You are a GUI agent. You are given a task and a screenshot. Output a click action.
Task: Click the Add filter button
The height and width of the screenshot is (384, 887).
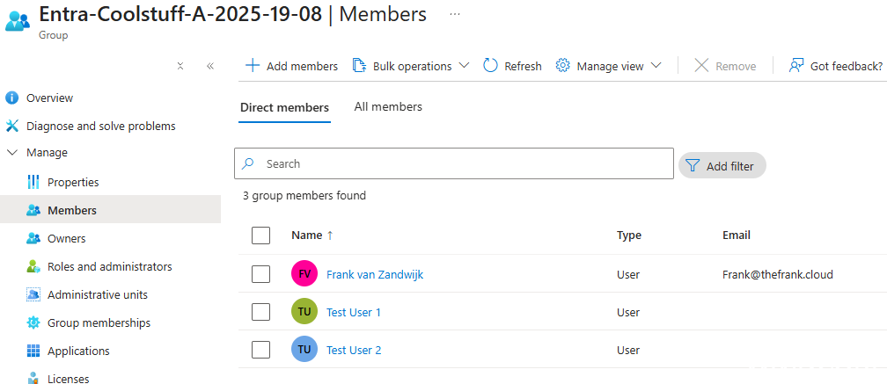(722, 165)
